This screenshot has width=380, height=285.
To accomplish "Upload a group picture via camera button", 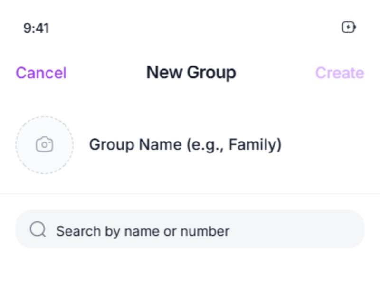I will 44,144.
